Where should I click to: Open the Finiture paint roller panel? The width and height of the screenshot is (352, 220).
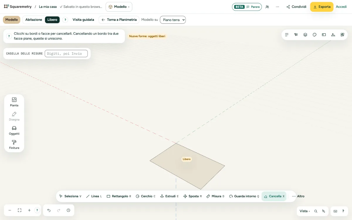point(14,145)
